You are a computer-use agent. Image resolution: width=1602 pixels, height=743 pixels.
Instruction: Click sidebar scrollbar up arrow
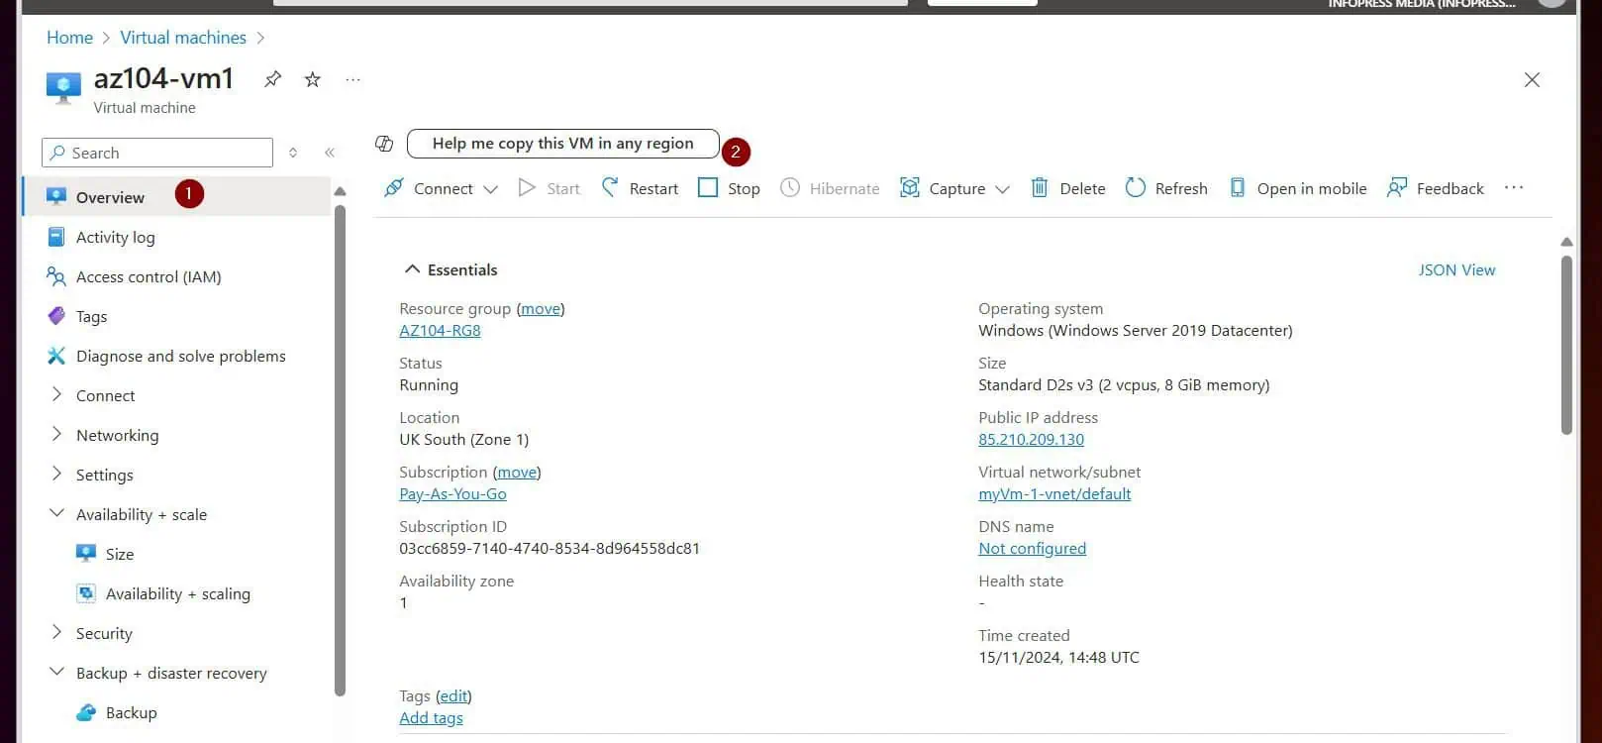coord(340,191)
